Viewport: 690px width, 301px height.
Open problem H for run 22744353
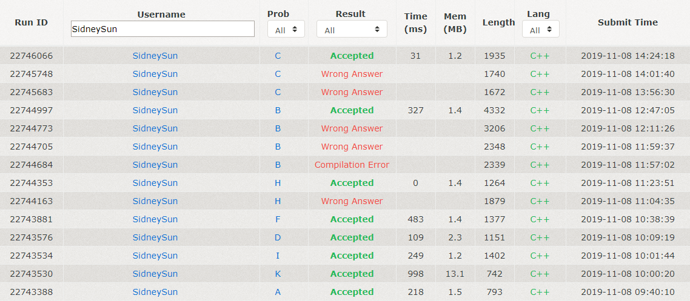(278, 183)
